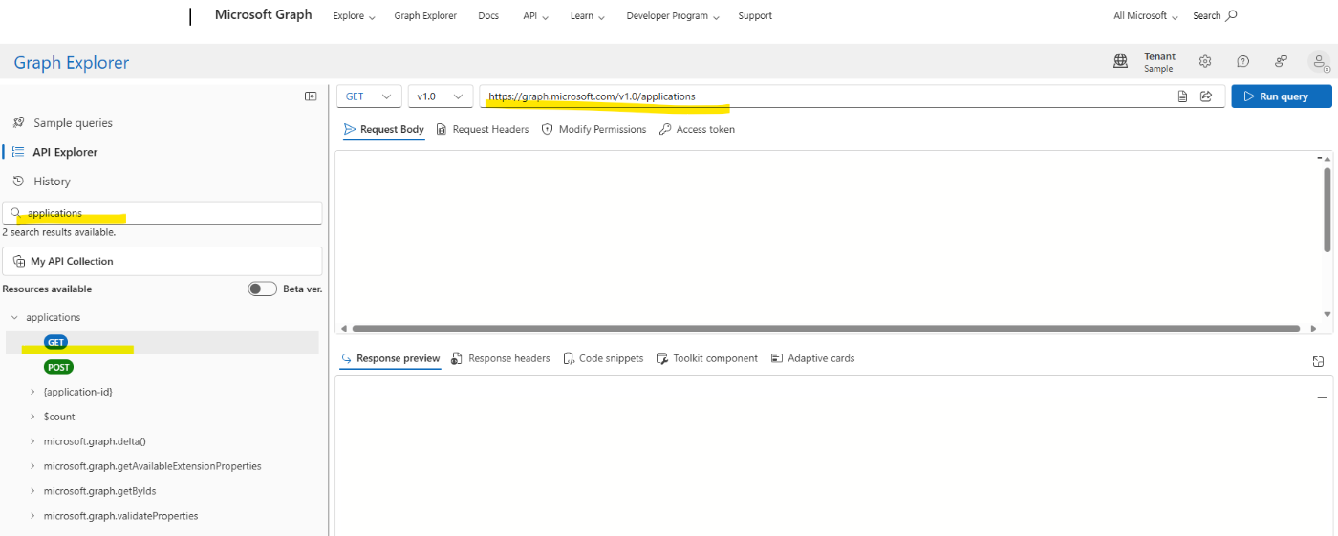Select the Request Body tab

click(383, 129)
